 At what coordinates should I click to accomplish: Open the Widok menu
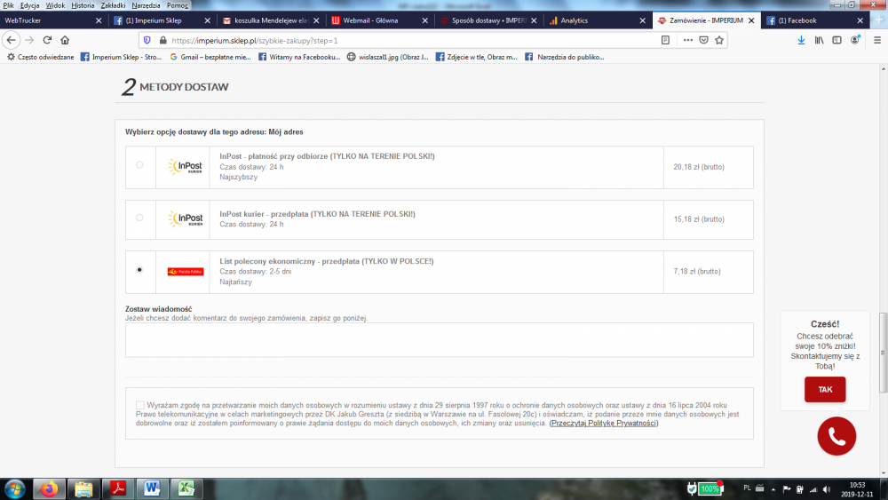point(55,5)
